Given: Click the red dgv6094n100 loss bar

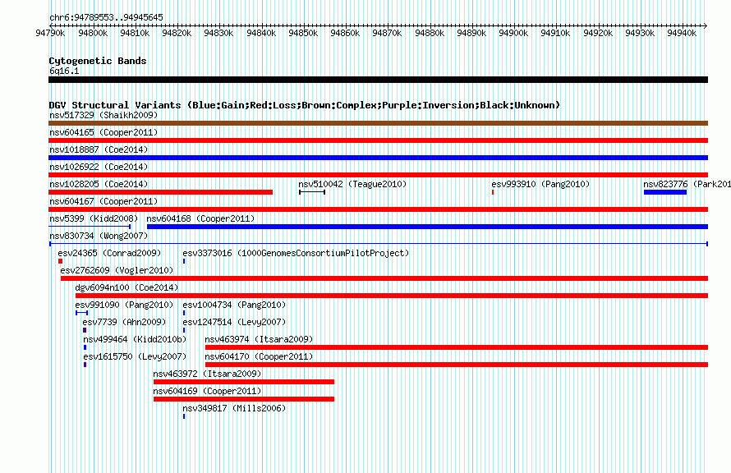Looking at the screenshot, I should [x=392, y=296].
